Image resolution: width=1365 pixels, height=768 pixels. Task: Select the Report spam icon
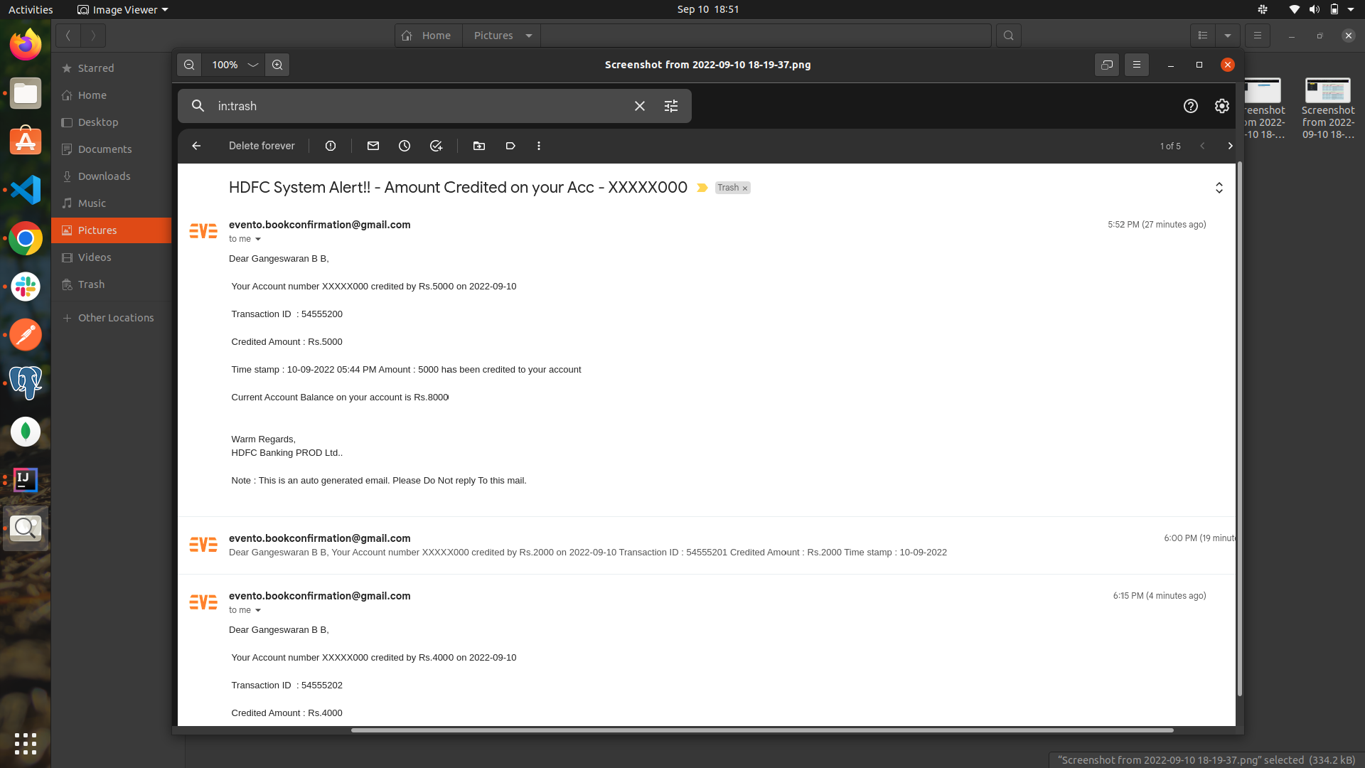pyautogui.click(x=330, y=146)
